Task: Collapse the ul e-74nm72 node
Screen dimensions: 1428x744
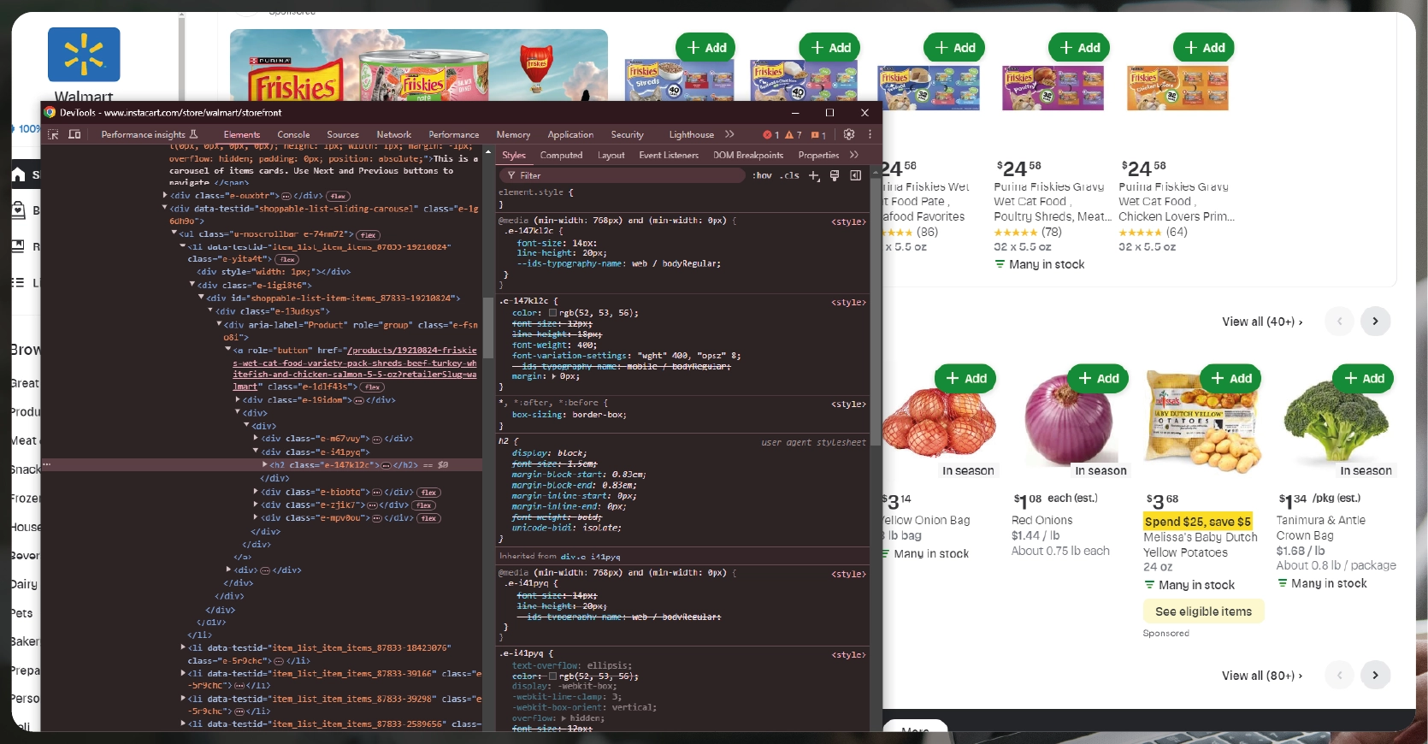Action: (174, 233)
